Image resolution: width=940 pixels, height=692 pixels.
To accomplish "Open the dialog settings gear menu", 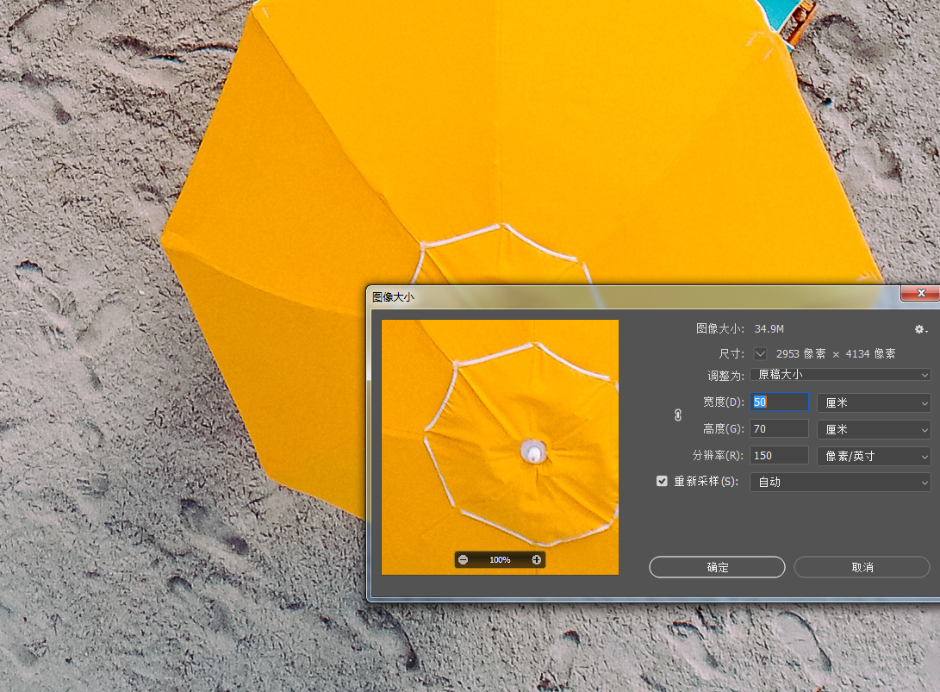I will 921,329.
